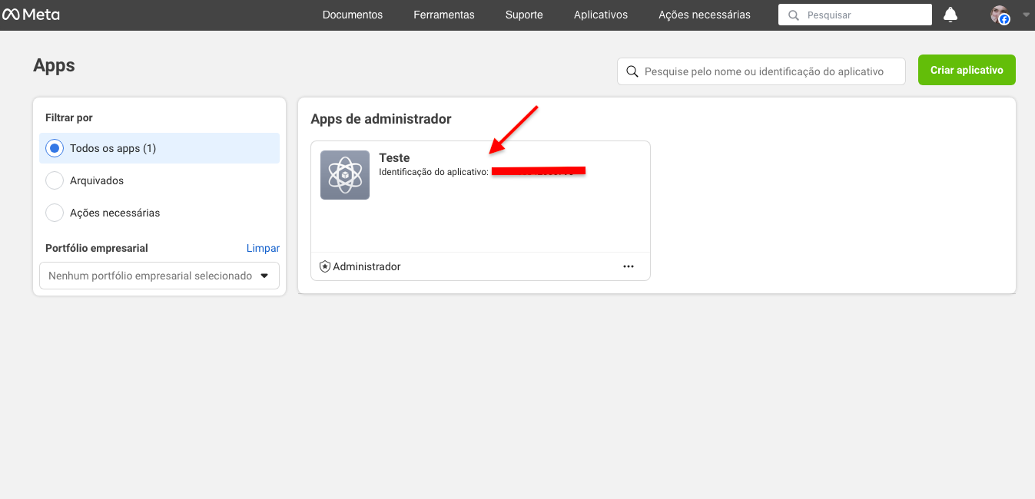Screen dimensions: 1035x499
Task: Select the Ações necessárias filter option
Action: click(x=159, y=213)
